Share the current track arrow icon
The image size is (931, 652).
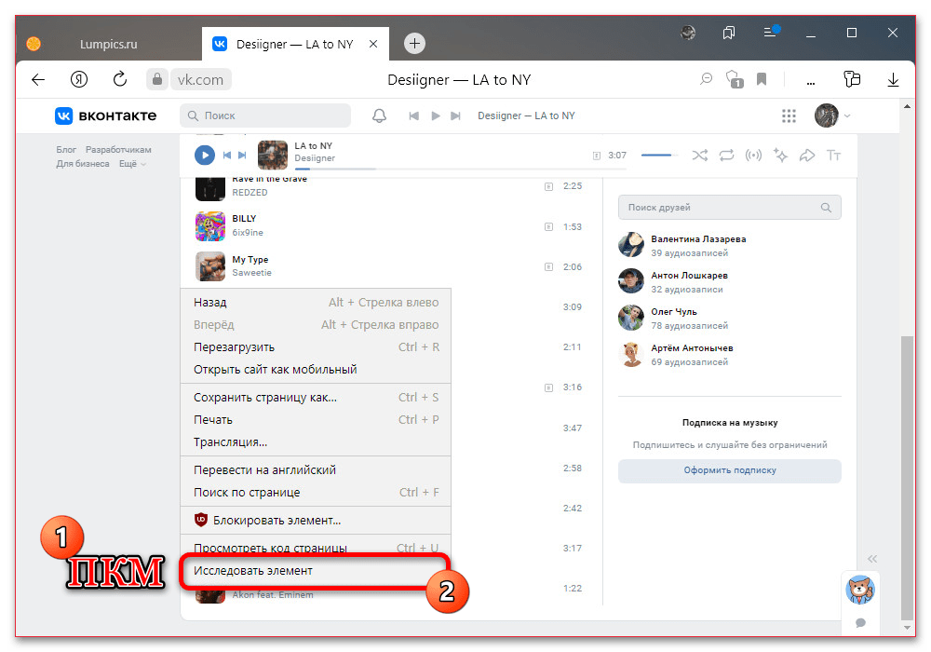pyautogui.click(x=807, y=156)
